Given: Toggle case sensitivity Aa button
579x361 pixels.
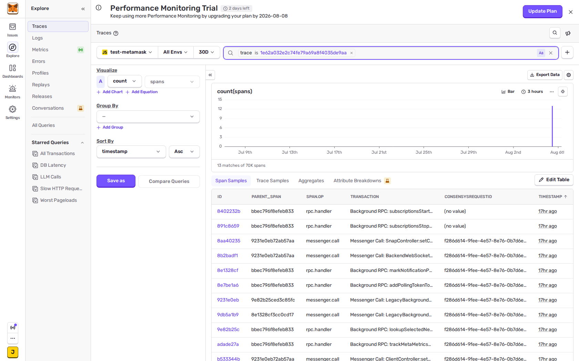Looking at the screenshot, I should (541, 53).
